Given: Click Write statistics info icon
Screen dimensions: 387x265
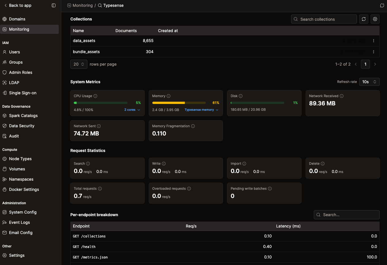Looking at the screenshot, I should tap(164, 164).
